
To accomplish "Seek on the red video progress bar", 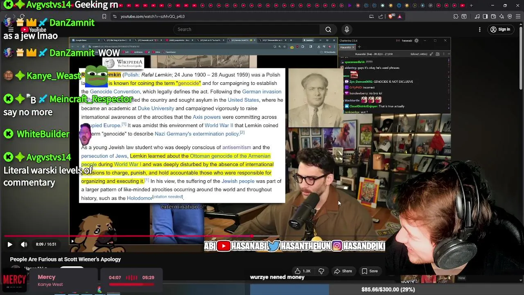I will click(x=262, y=236).
